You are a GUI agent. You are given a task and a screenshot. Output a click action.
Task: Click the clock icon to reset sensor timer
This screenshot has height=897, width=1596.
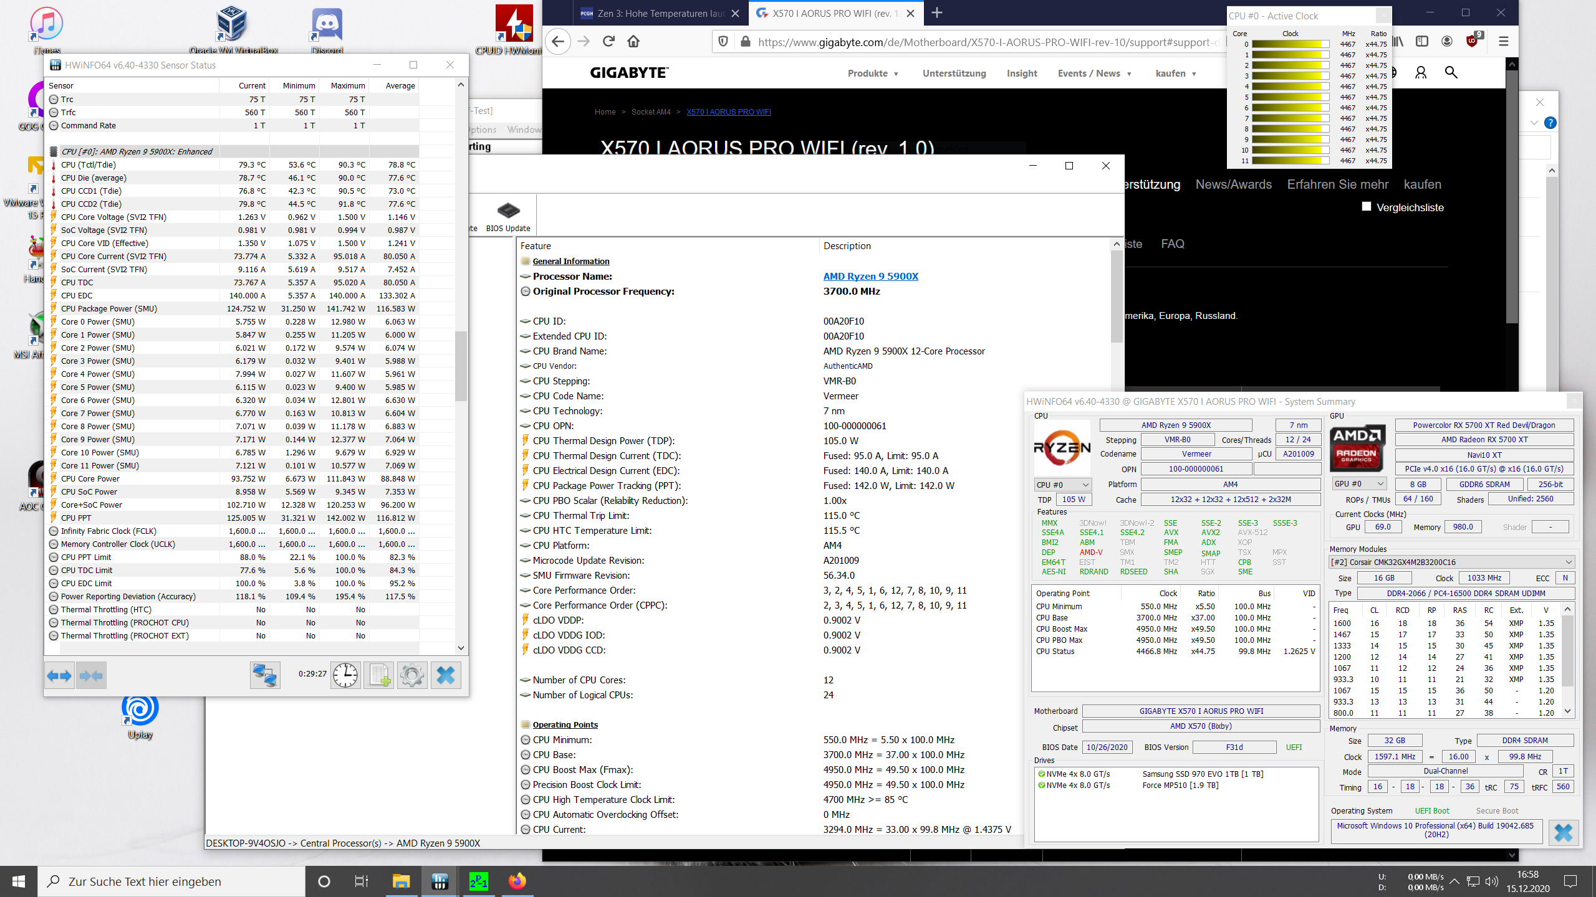pos(345,675)
